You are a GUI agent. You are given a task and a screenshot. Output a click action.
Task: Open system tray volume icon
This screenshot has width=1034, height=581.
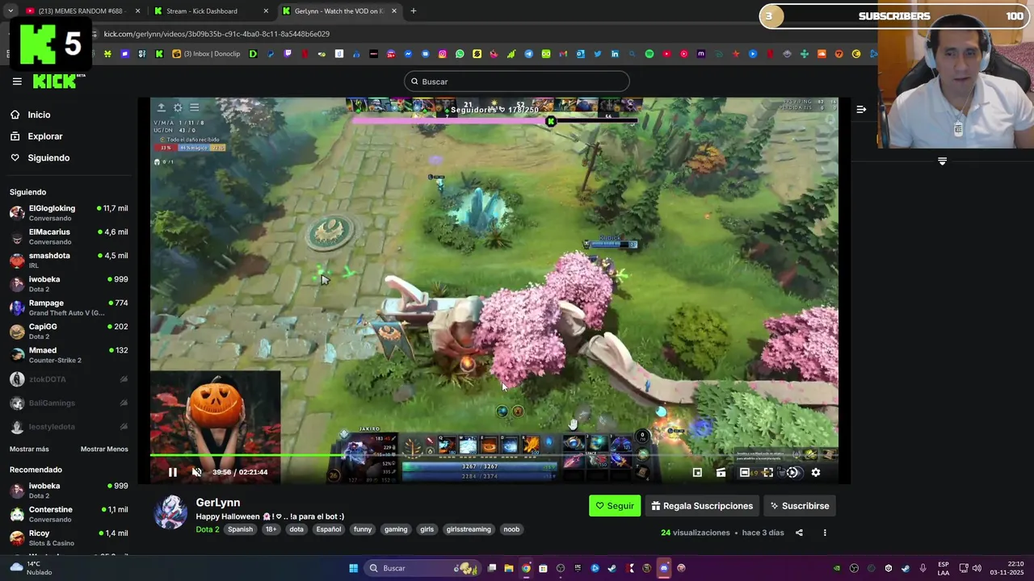click(x=977, y=568)
